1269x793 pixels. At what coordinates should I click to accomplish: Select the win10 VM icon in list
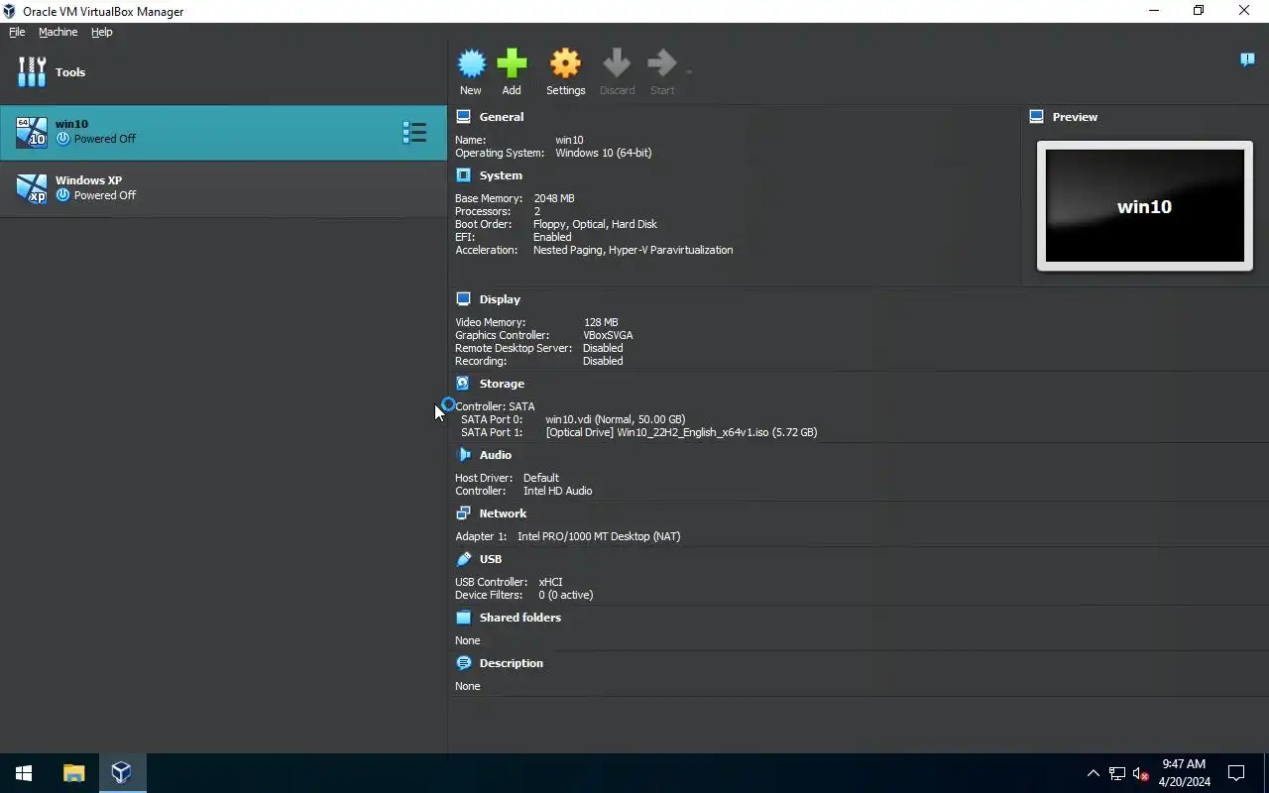(x=31, y=132)
